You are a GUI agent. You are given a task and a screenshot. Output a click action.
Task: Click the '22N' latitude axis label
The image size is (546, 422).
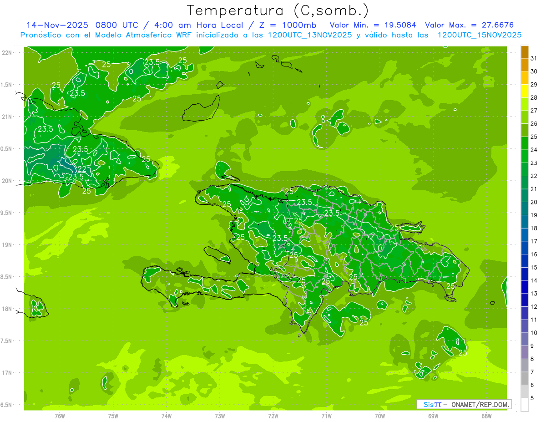[x=7, y=53]
